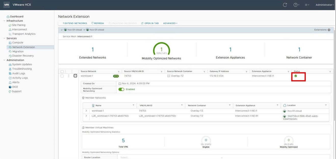Viewport: 336px width, 159px height.
Task: Click the green status check icon
Action: click(296, 76)
